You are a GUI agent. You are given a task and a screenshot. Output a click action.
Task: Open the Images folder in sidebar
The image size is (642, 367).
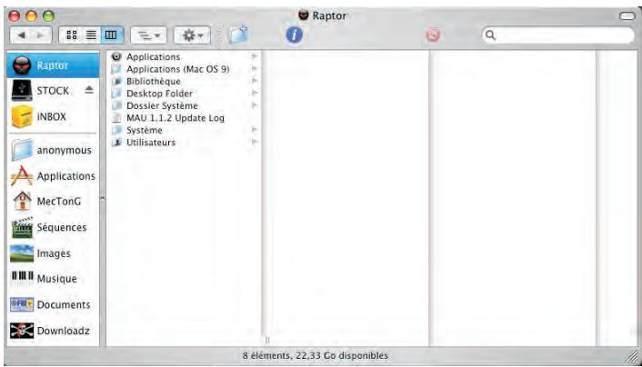(x=53, y=253)
